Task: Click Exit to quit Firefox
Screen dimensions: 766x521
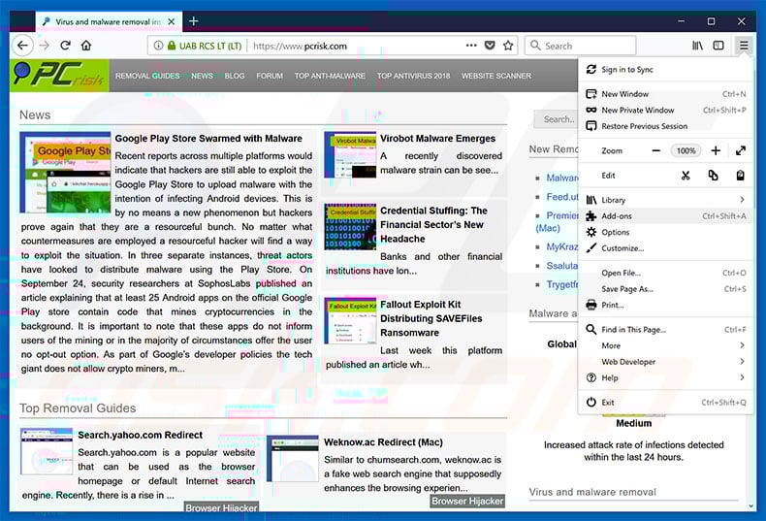Action: click(665, 403)
